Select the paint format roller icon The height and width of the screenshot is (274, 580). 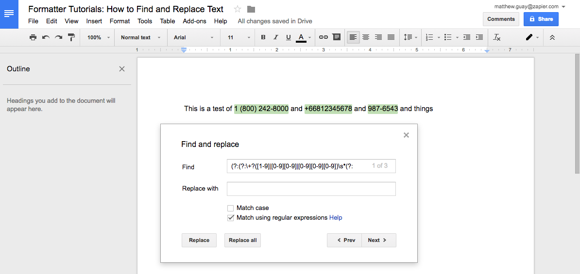(x=71, y=37)
